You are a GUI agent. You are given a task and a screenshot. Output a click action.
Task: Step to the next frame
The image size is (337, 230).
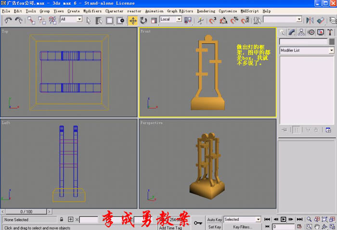[291, 219]
